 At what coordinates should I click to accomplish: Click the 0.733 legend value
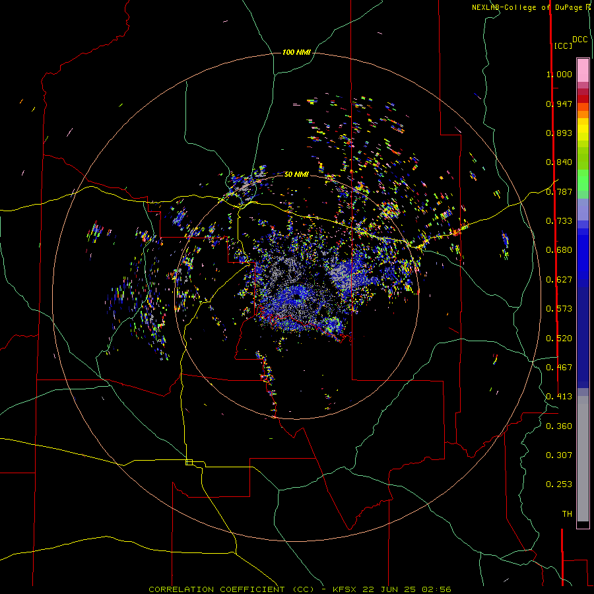coord(559,221)
